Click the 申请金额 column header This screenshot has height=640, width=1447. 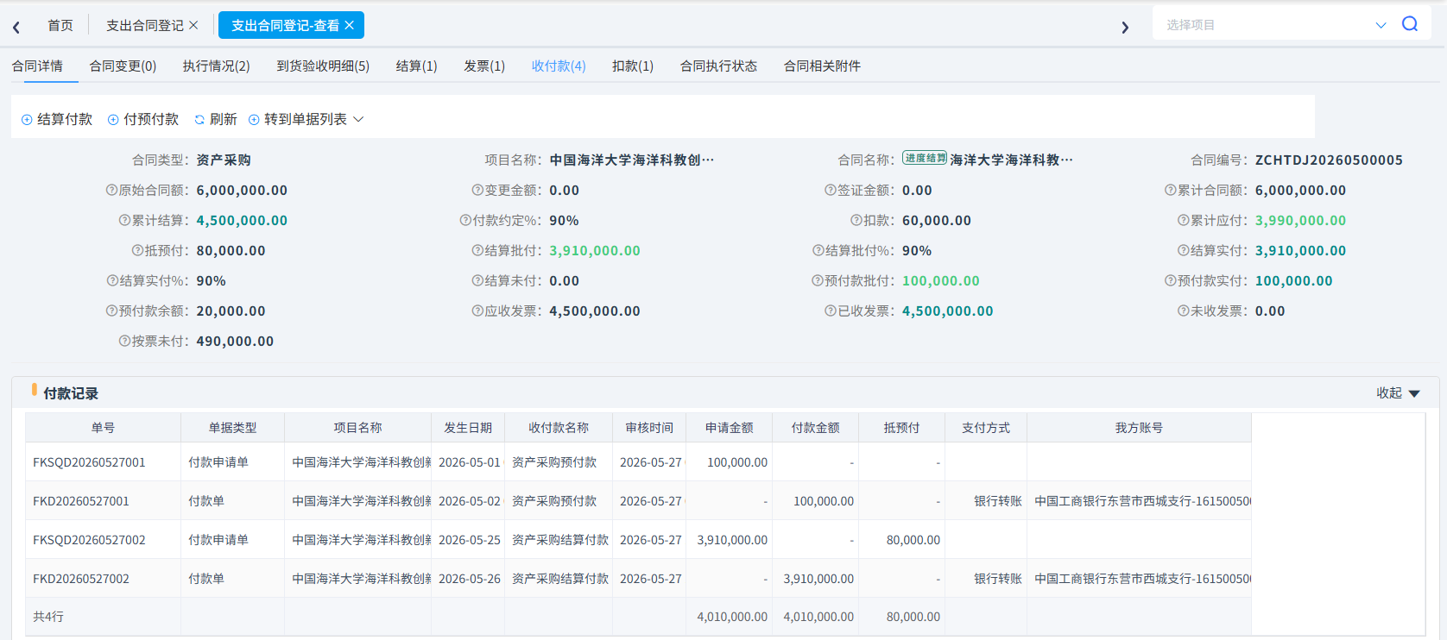click(730, 428)
